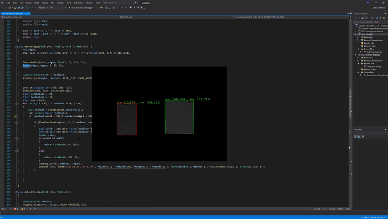The image size is (388, 219).
Task: Open the Project menu
Action: pyautogui.click(x=28, y=3)
